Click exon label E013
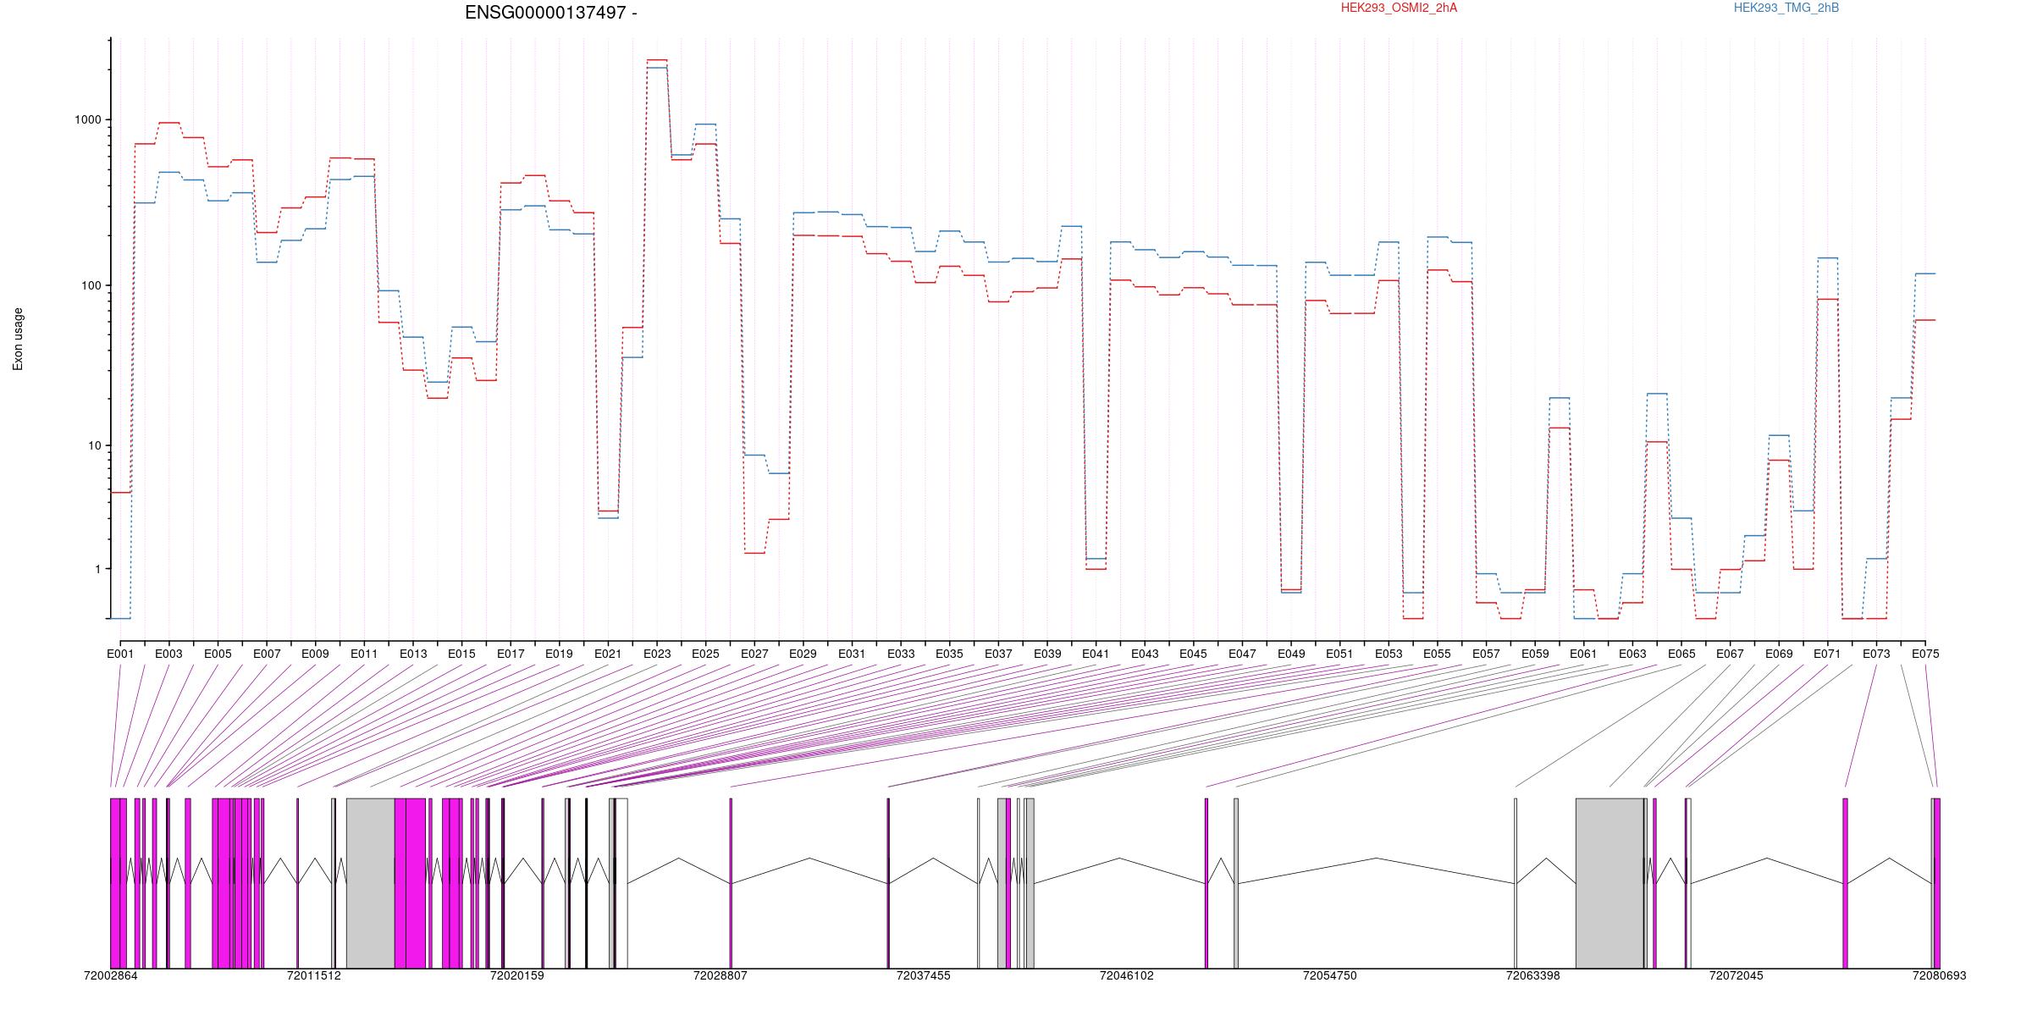2032x1016 pixels. (x=413, y=654)
